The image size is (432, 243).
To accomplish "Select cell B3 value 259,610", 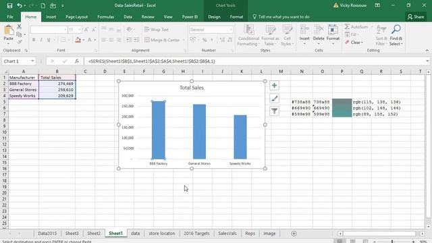I will pyautogui.click(x=57, y=90).
